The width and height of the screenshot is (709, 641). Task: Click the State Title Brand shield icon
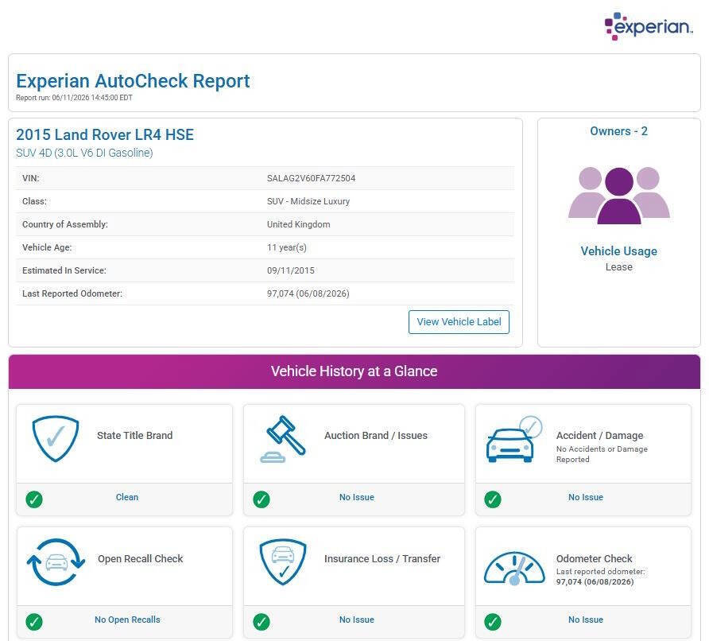[x=56, y=438]
